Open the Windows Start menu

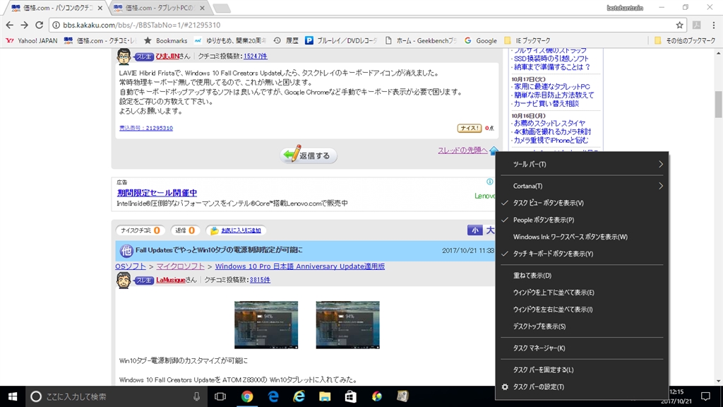click(x=13, y=396)
